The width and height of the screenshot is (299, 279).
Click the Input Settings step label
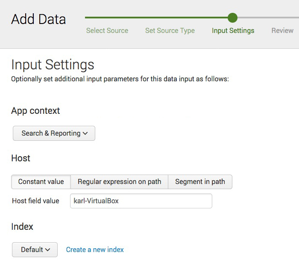click(233, 30)
